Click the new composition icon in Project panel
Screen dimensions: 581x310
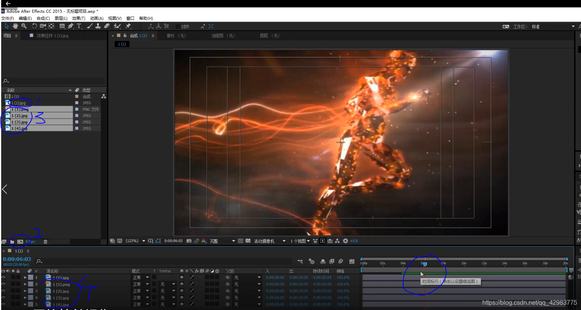[20, 242]
